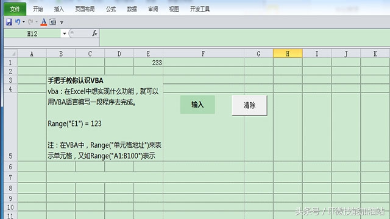The image size is (390, 219).
Task: Switch to the 页面布局 ribbon tab
Action: (85, 9)
